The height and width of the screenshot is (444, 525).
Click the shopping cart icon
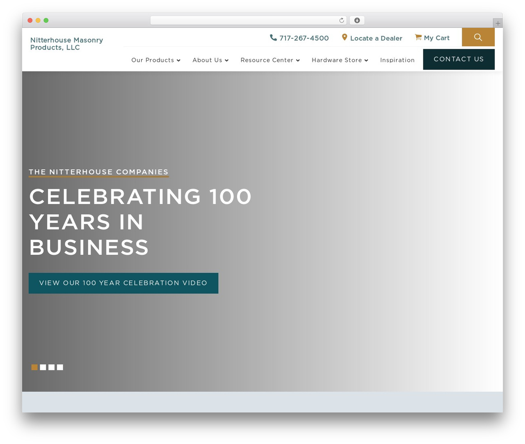pyautogui.click(x=418, y=37)
